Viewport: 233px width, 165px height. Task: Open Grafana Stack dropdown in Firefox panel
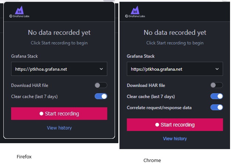pyautogui.click(x=59, y=69)
